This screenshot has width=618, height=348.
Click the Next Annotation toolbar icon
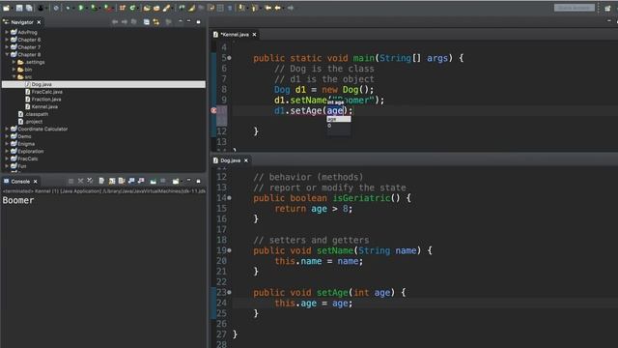click(241, 8)
